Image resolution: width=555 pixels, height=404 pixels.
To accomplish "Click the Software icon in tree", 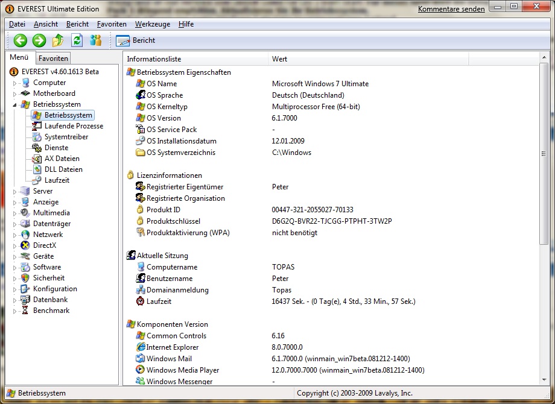I will coord(25,267).
